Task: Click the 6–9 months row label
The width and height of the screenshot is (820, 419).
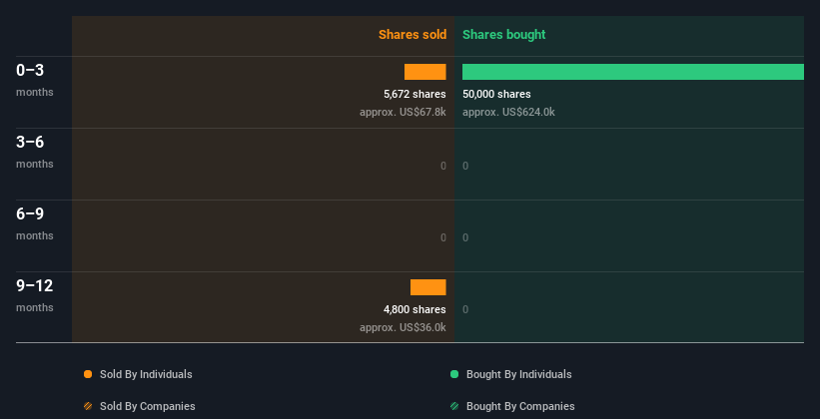Action: click(x=35, y=223)
